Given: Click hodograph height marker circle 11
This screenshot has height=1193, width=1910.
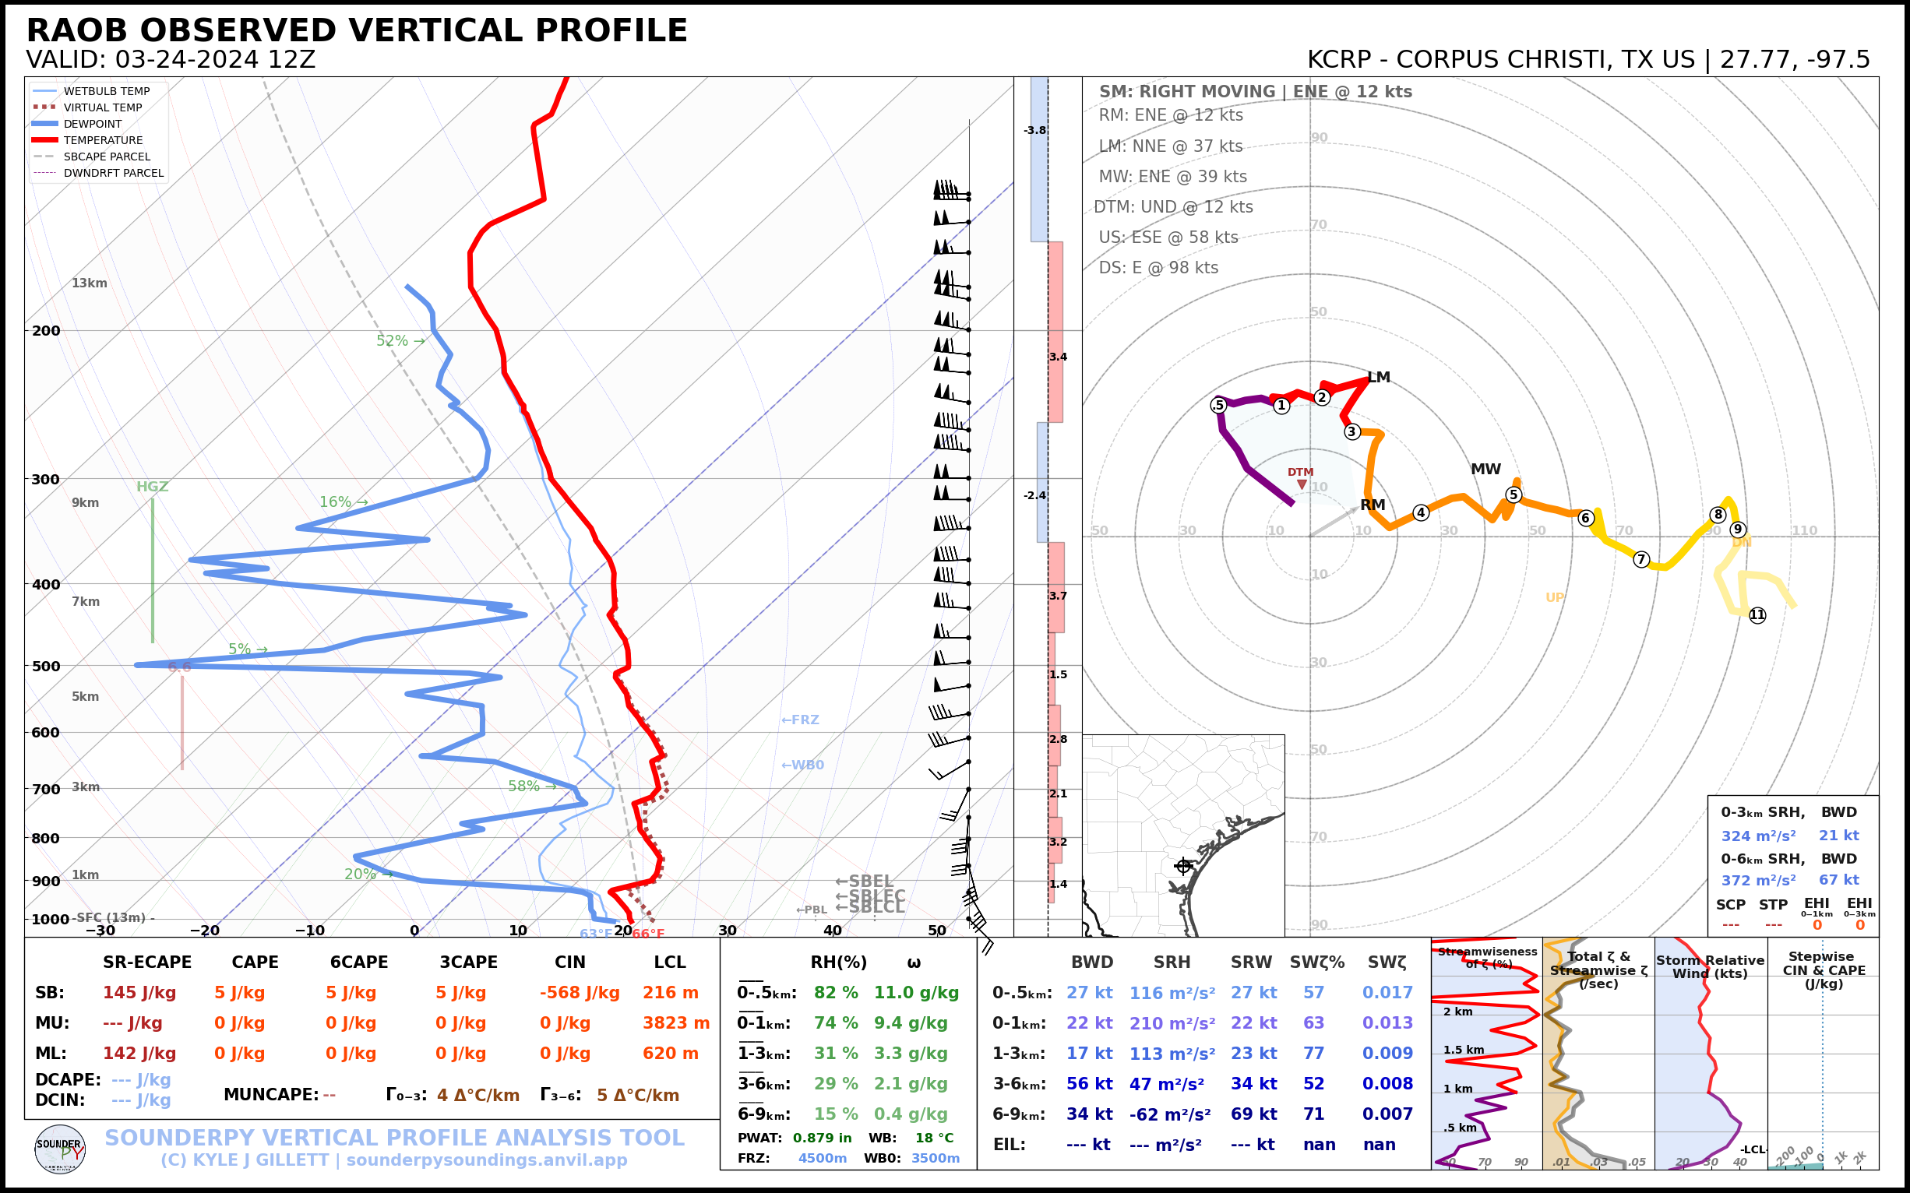Looking at the screenshot, I should 1757,615.
